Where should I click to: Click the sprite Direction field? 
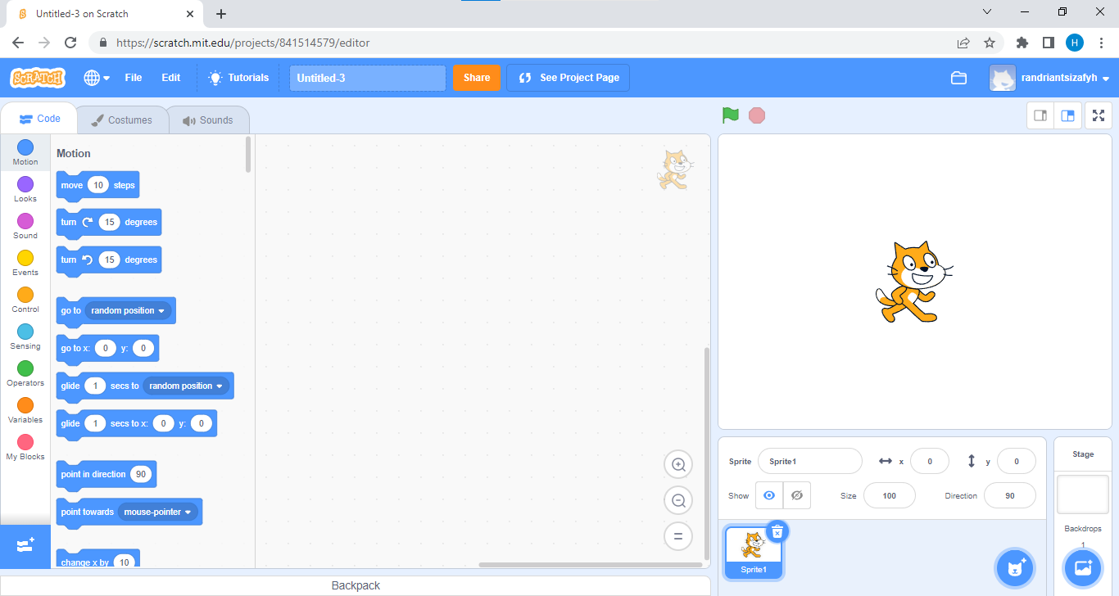pyautogui.click(x=1010, y=495)
